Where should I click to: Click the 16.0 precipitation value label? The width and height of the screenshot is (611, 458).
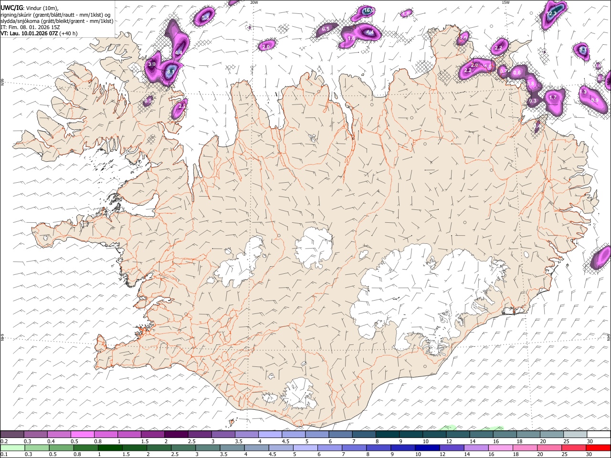(369, 10)
